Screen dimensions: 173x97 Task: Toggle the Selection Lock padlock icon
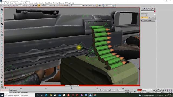coord(98,90)
